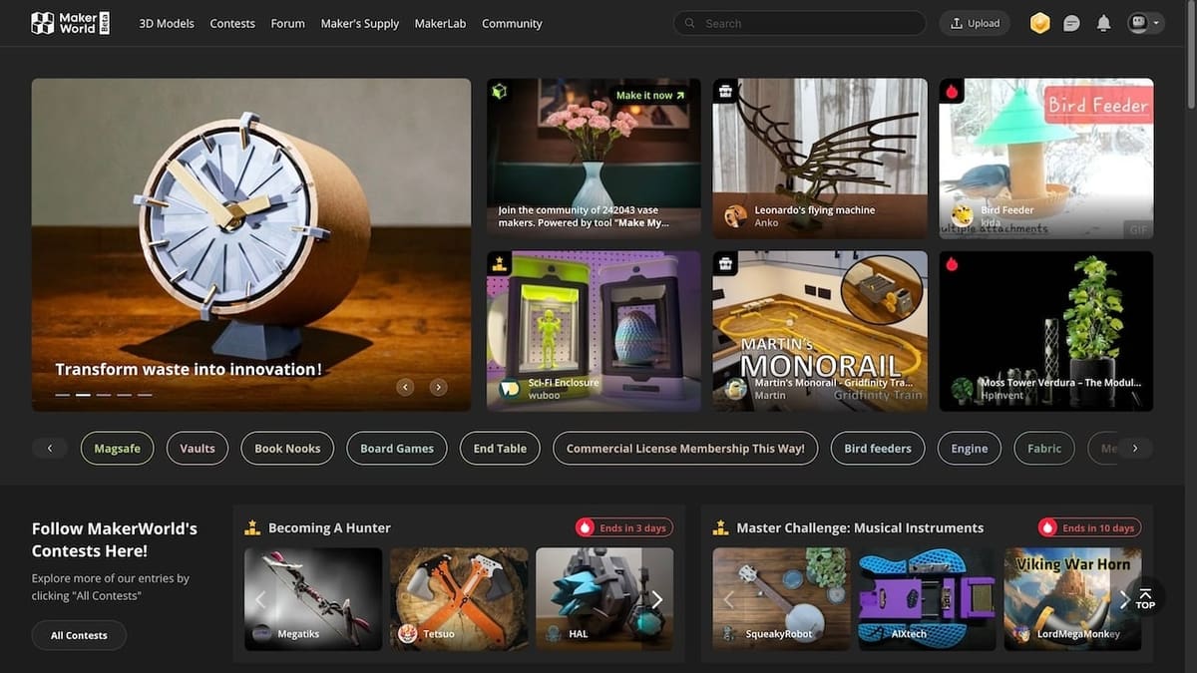Viewport: 1197px width, 673px height.
Task: Select the Magsafe category tag
Action: pos(117,449)
